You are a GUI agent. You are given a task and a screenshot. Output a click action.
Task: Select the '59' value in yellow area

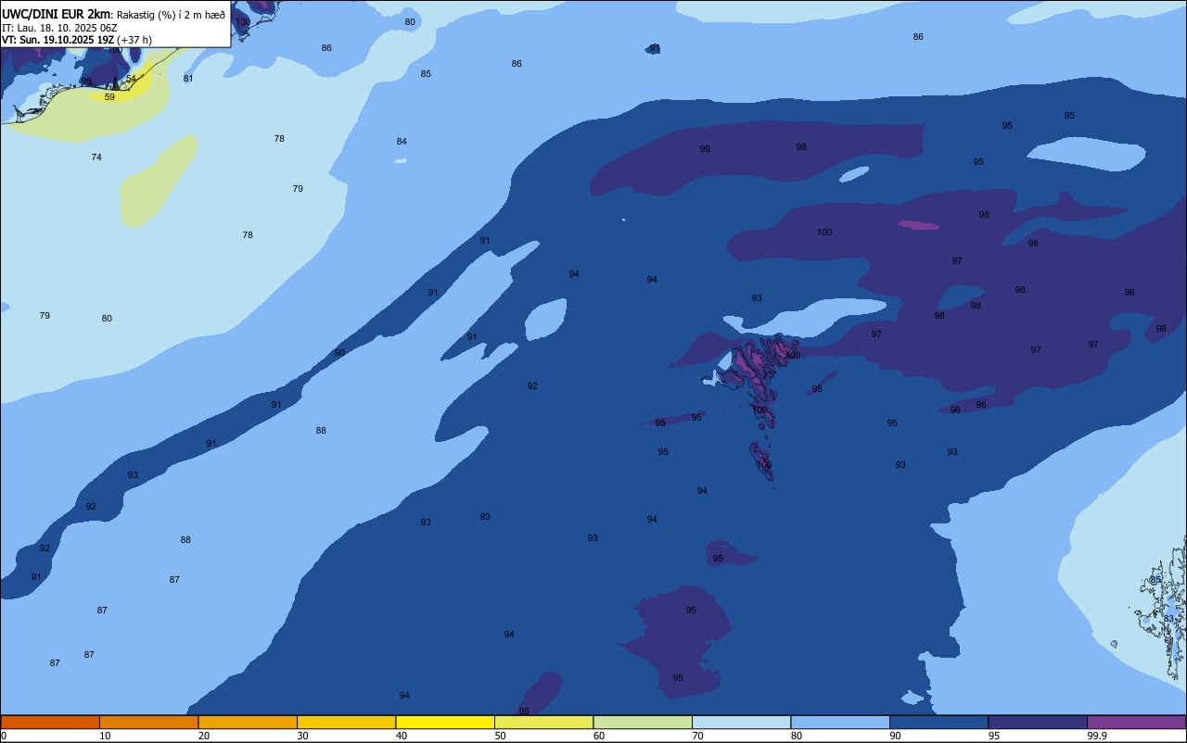coord(109,97)
